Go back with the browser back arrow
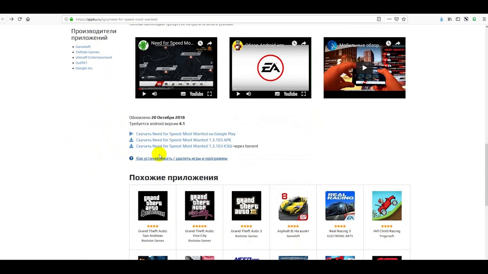Screen dimensions: 488x274 coord(3,19)
